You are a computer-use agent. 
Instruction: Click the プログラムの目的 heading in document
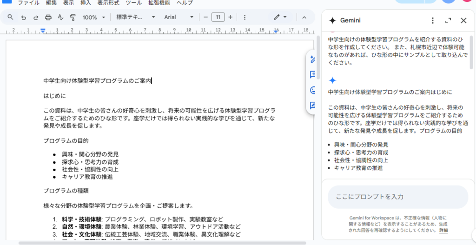(66, 141)
